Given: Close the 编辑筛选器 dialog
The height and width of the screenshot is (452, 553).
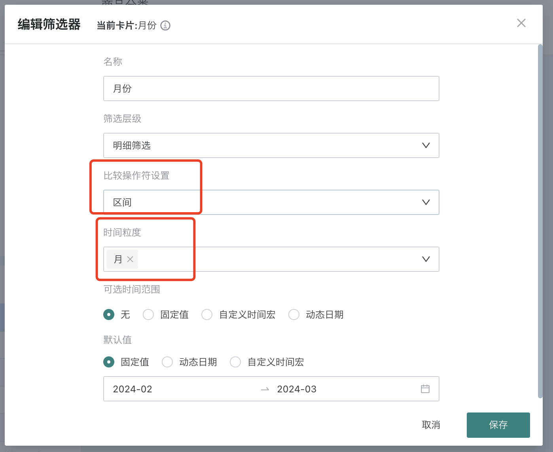Looking at the screenshot, I should click(x=521, y=23).
